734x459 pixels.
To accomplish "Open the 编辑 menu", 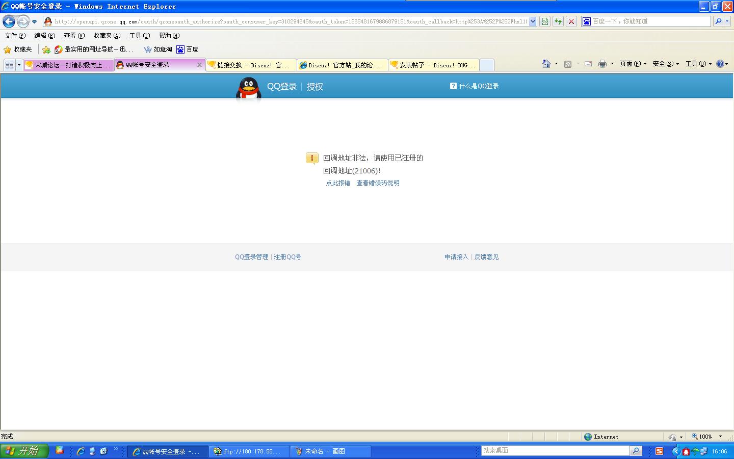I will click(x=44, y=36).
